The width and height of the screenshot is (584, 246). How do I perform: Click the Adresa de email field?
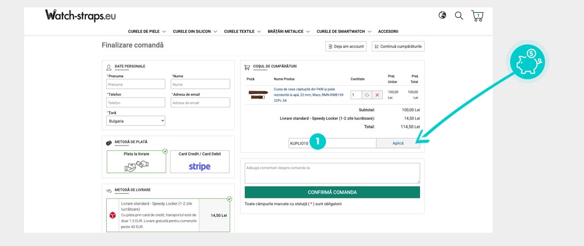[x=200, y=103]
